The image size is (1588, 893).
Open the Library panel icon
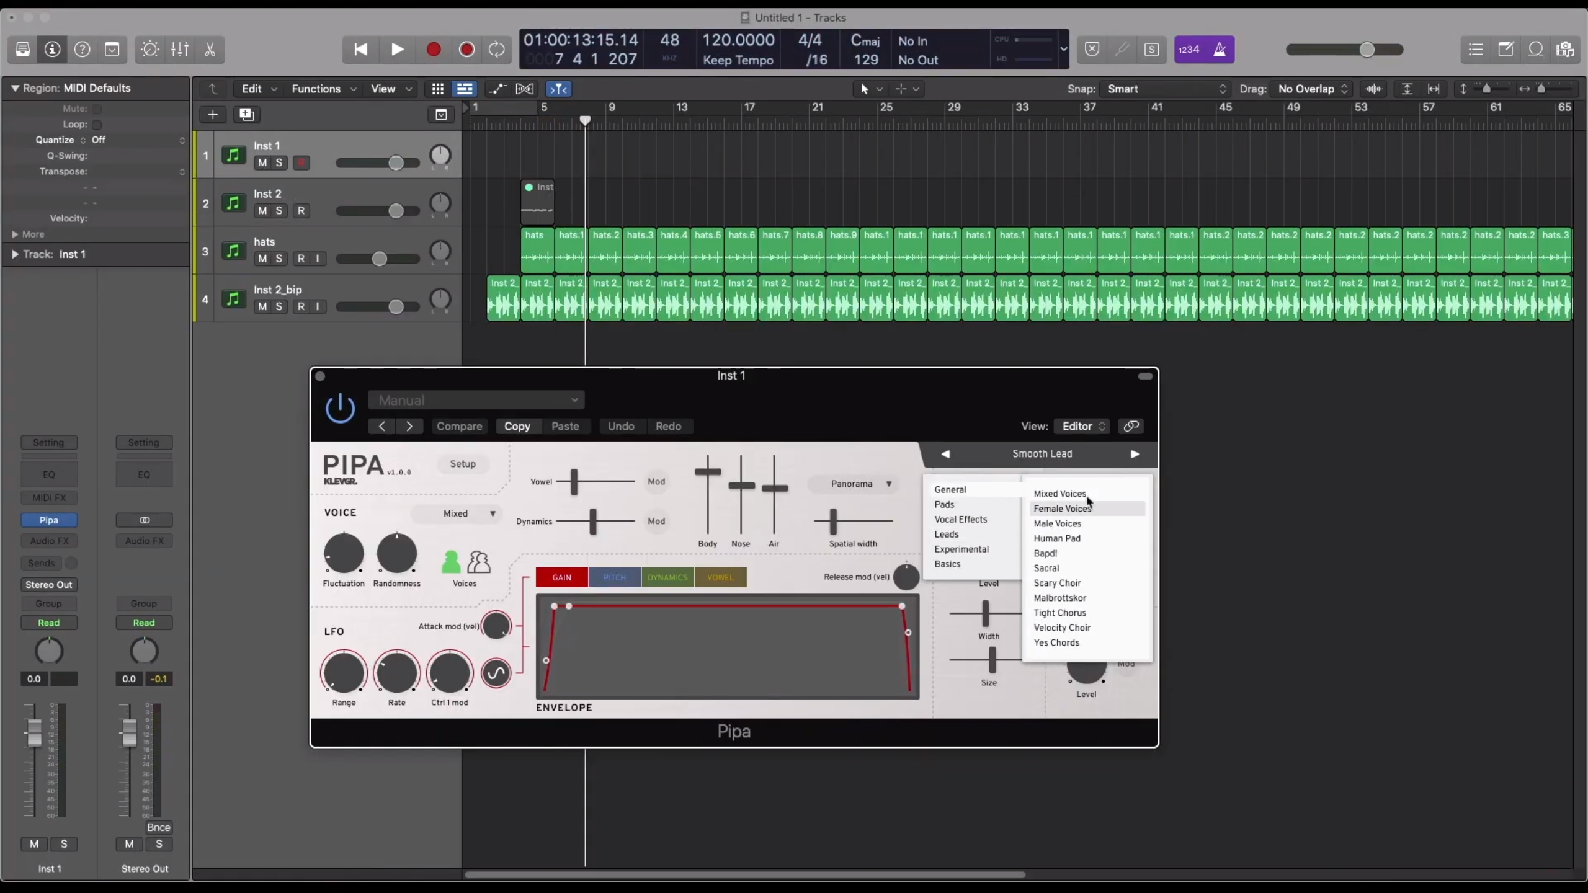coord(23,50)
